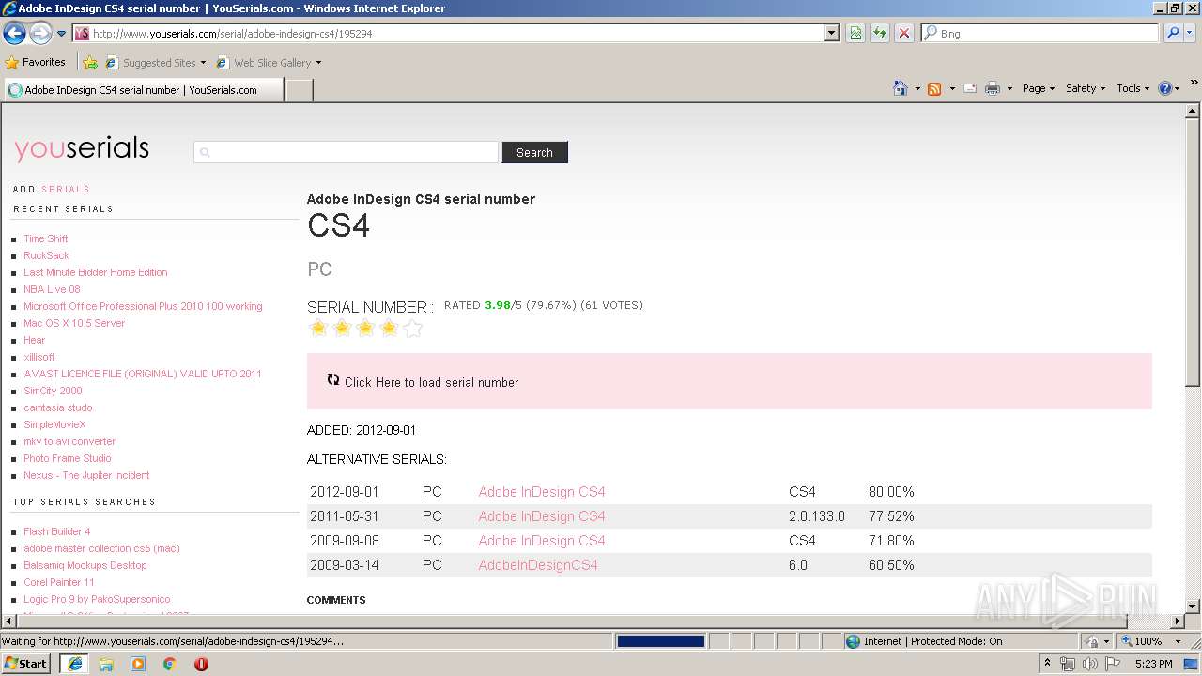Open the Favorites star button
Viewport: 1202px width, 676px height.
click(35, 62)
